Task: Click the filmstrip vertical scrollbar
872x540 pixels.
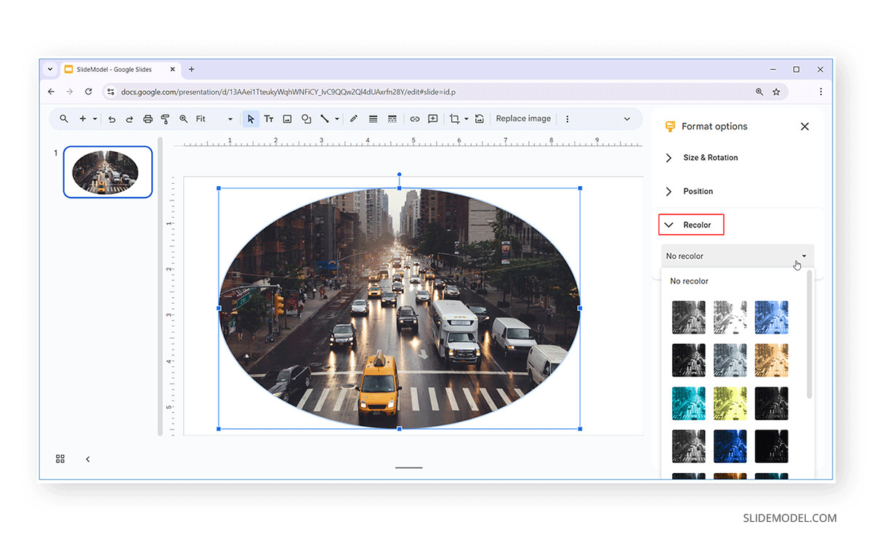Action: (x=160, y=287)
